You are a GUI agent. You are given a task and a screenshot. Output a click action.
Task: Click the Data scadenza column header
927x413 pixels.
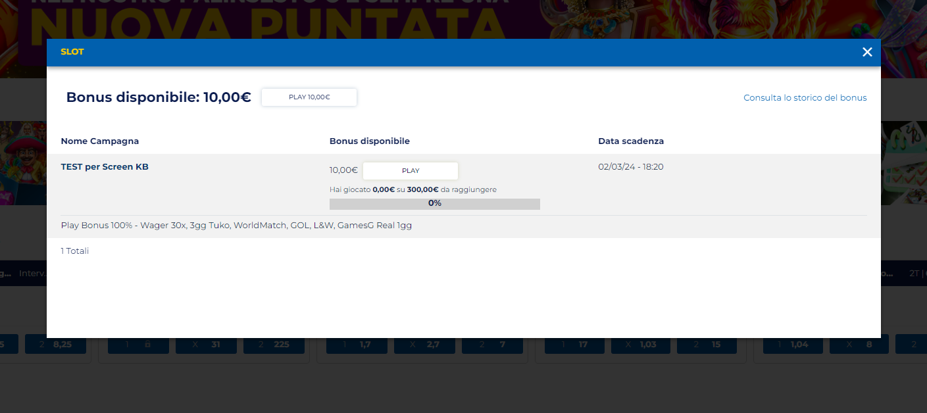pyautogui.click(x=631, y=141)
